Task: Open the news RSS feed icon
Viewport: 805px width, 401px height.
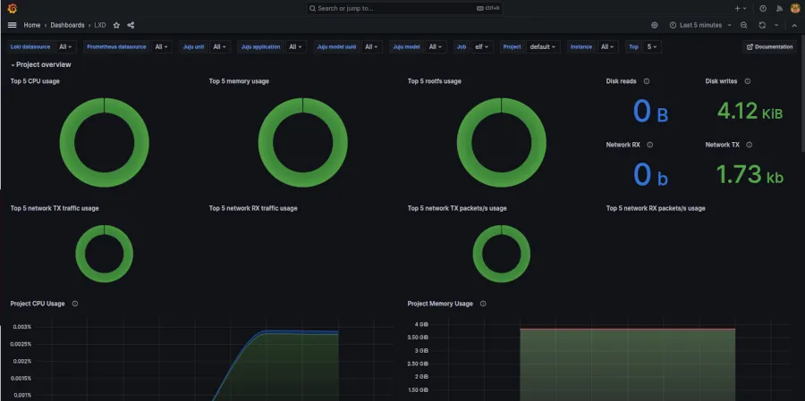Action: tap(778, 8)
